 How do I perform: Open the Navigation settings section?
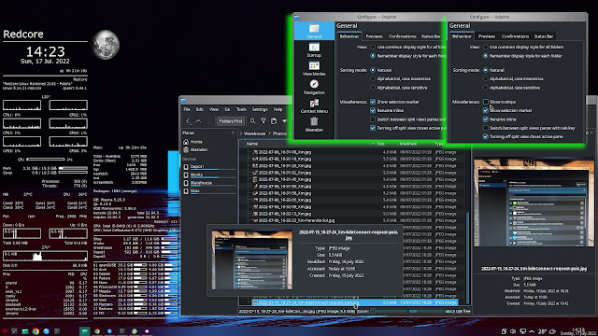tap(314, 87)
